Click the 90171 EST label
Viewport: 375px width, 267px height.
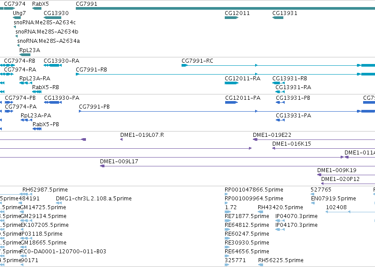(30, 260)
